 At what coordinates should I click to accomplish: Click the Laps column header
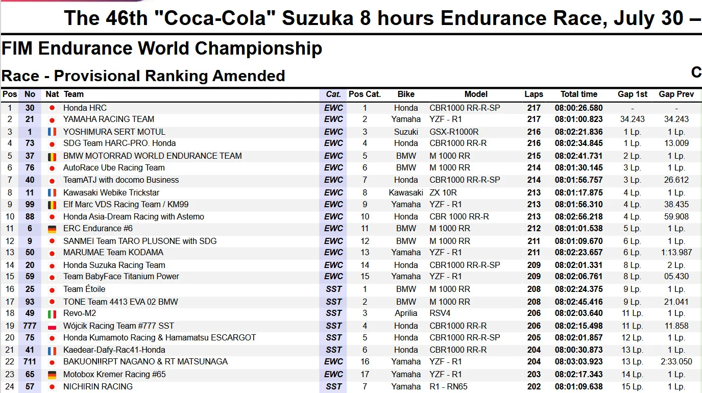534,94
